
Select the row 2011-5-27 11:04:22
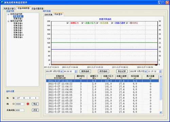click(x=102, y=84)
